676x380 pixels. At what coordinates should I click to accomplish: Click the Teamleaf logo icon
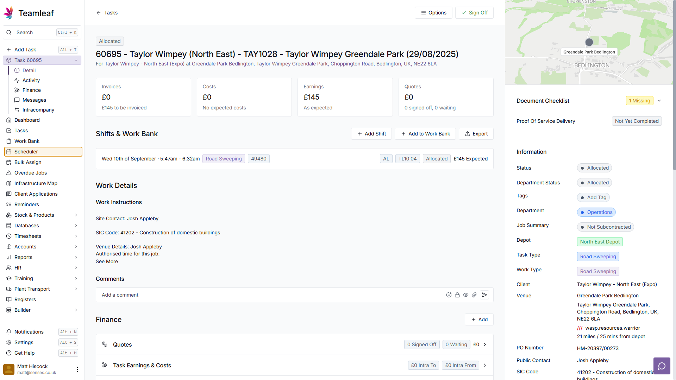pos(8,13)
